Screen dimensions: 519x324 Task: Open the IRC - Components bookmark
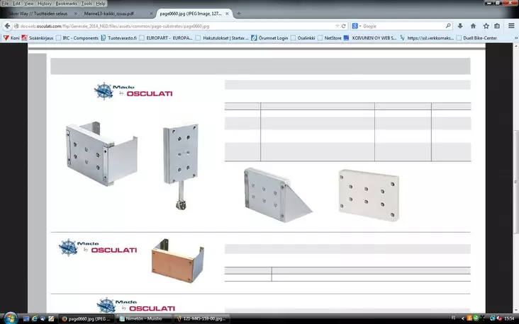[x=77, y=38]
